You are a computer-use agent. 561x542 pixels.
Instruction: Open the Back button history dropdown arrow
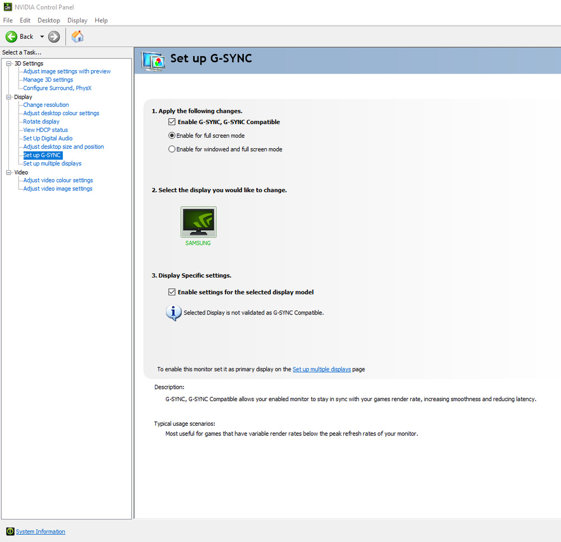point(42,37)
